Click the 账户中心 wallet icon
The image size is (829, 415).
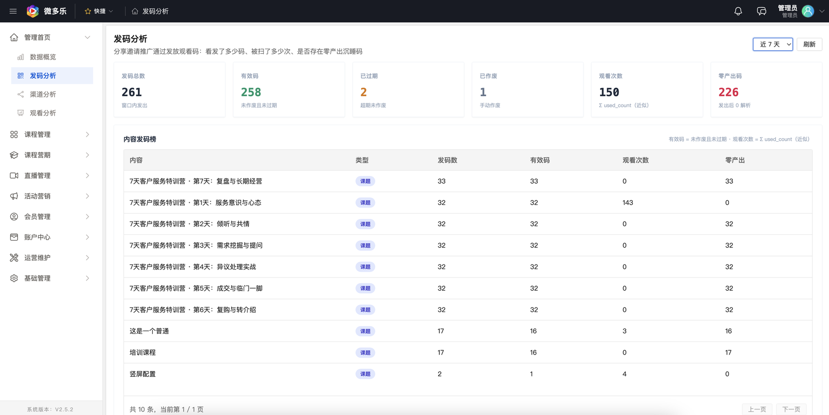coord(14,237)
